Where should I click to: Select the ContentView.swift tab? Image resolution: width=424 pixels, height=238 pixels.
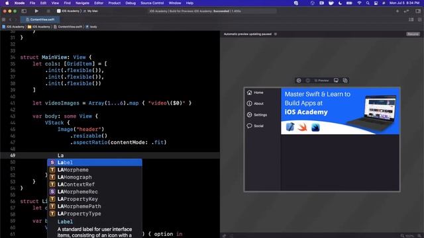tap(40, 19)
